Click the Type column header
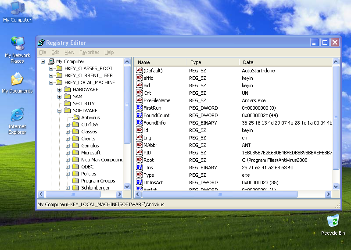This screenshot has height=250, width=351. click(196, 62)
